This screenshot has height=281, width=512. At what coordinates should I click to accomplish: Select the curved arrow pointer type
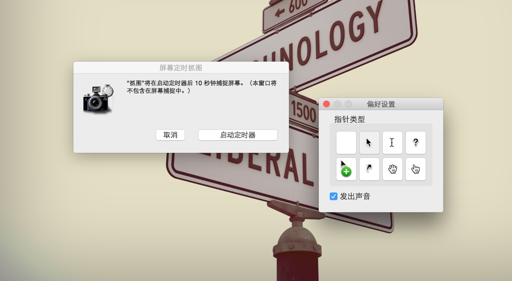[369, 169]
